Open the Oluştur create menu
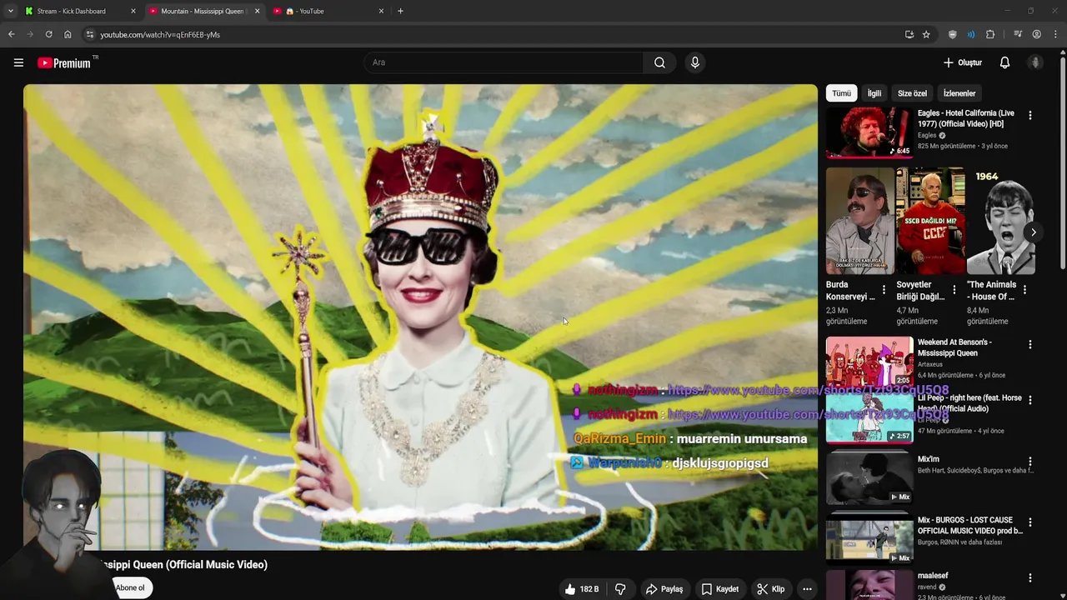The height and width of the screenshot is (600, 1067). (x=962, y=62)
